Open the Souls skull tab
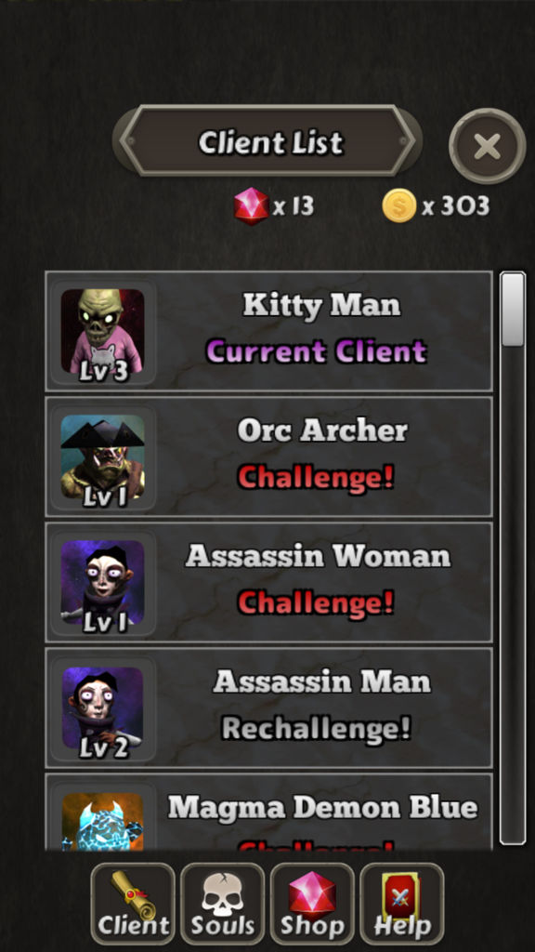The width and height of the screenshot is (535, 952). click(x=223, y=904)
